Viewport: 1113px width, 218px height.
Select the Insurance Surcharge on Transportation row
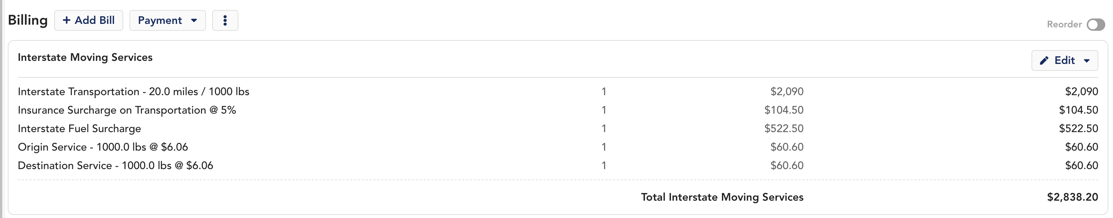click(558, 110)
